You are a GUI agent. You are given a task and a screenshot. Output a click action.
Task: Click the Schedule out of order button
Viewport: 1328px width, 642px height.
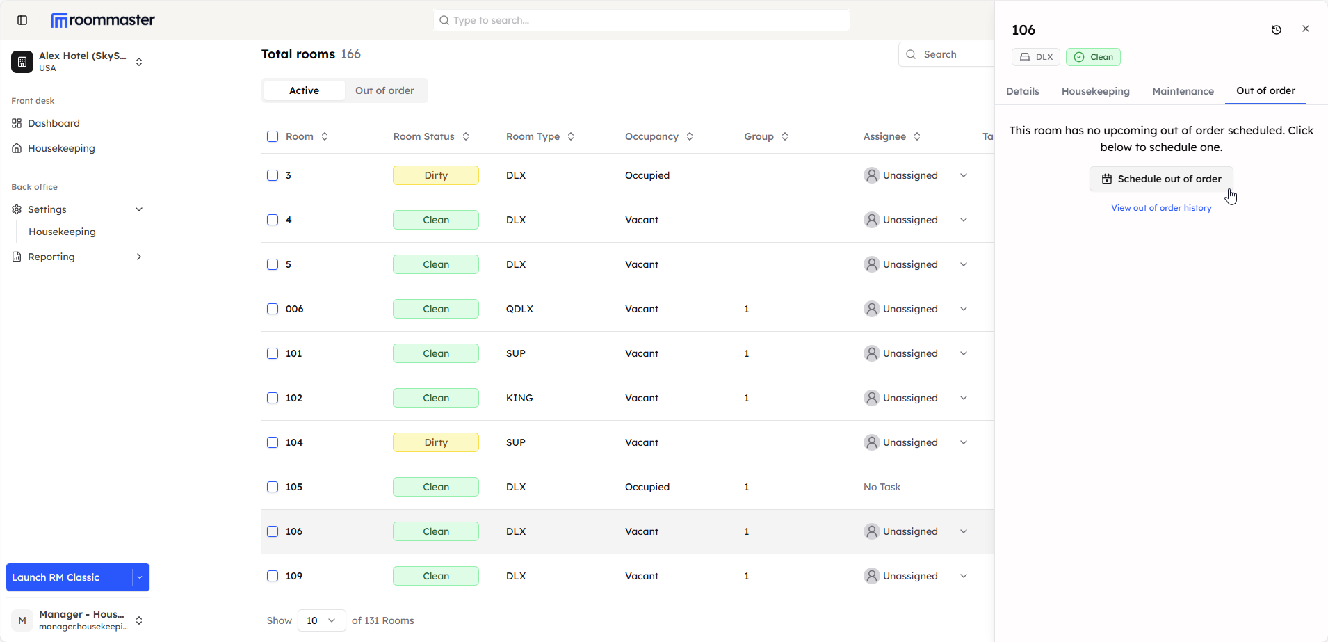(x=1160, y=179)
